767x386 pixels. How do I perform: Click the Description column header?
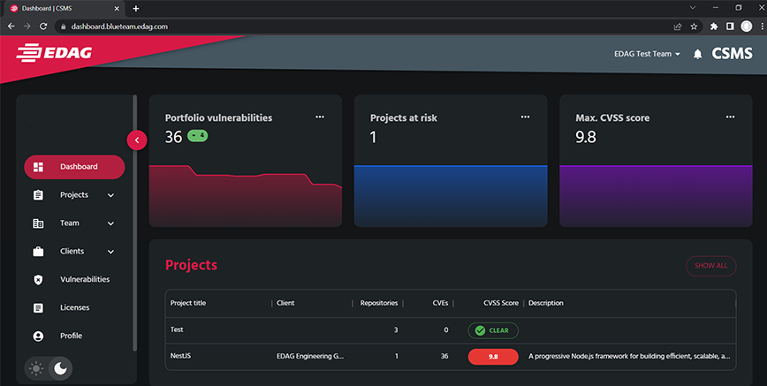coord(546,303)
